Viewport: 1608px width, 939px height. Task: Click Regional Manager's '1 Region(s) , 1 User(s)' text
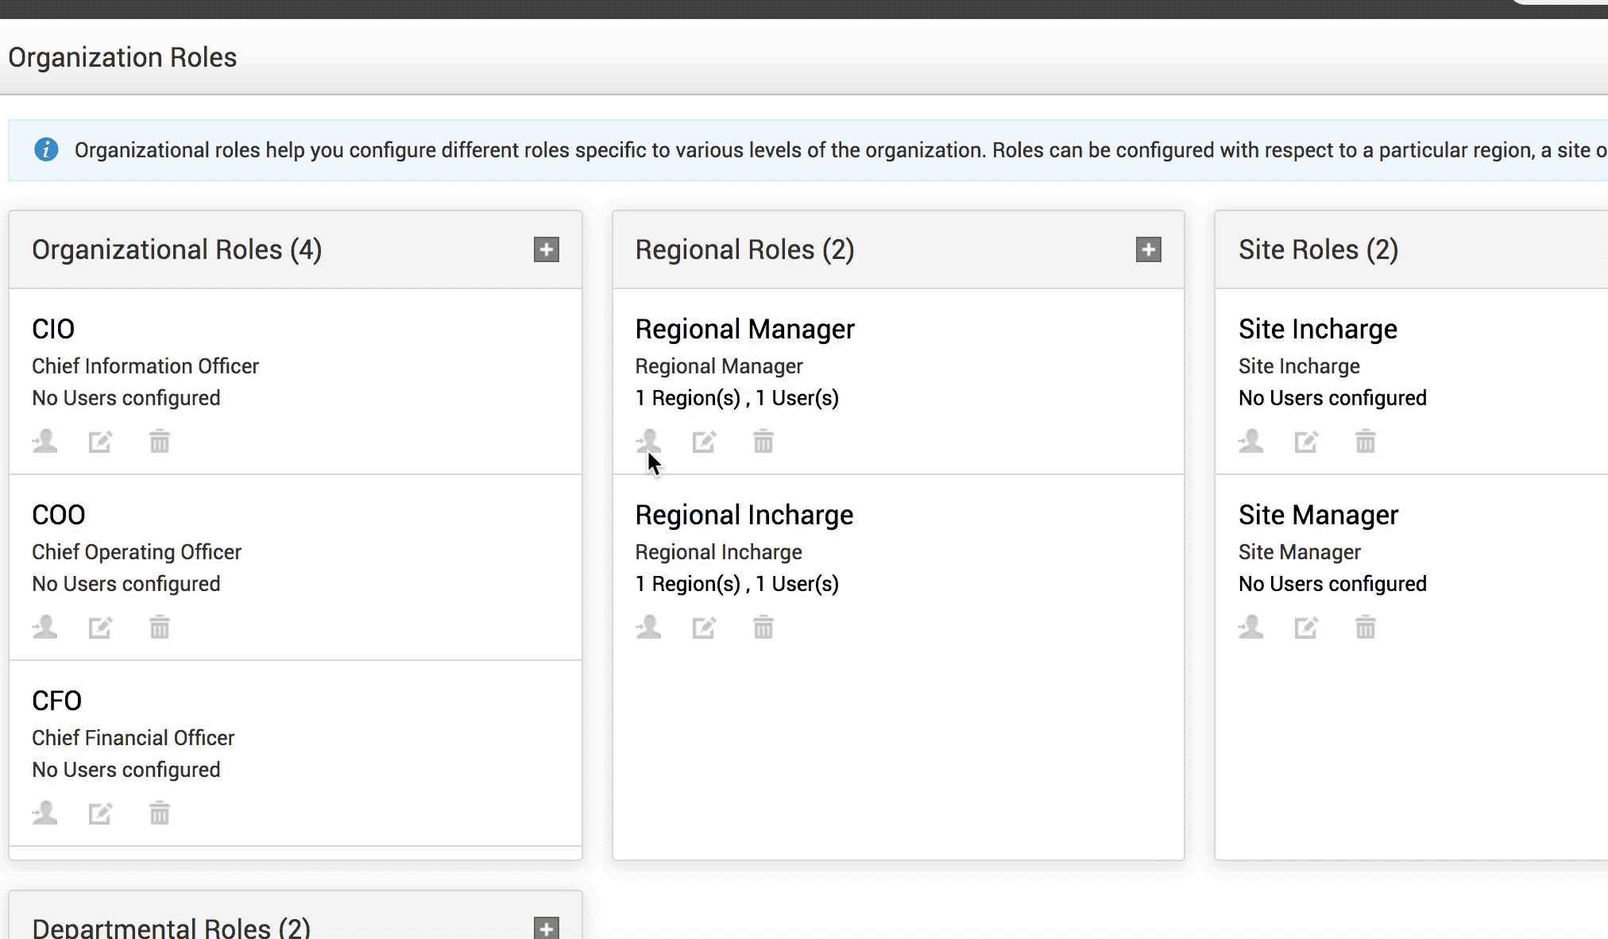[736, 398]
